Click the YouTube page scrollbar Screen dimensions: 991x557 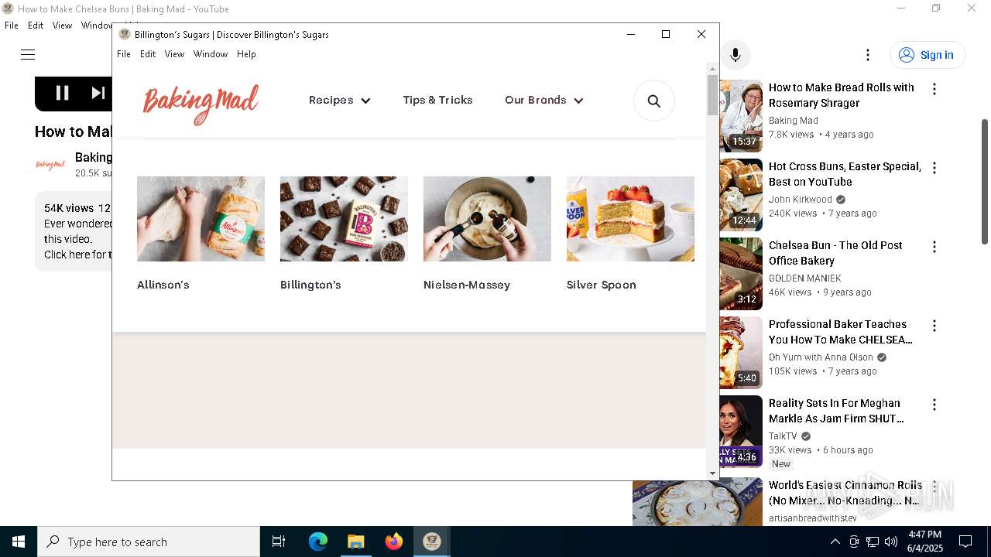click(x=985, y=182)
